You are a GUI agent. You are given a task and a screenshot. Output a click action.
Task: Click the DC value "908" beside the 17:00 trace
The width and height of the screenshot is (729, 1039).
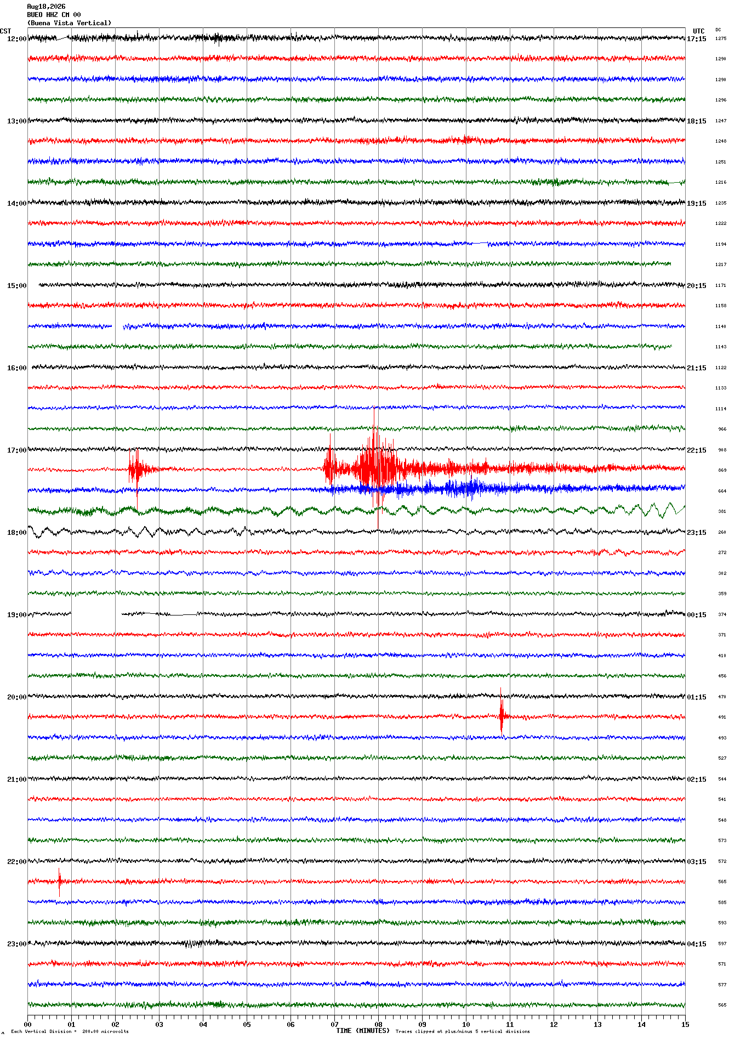tap(722, 450)
